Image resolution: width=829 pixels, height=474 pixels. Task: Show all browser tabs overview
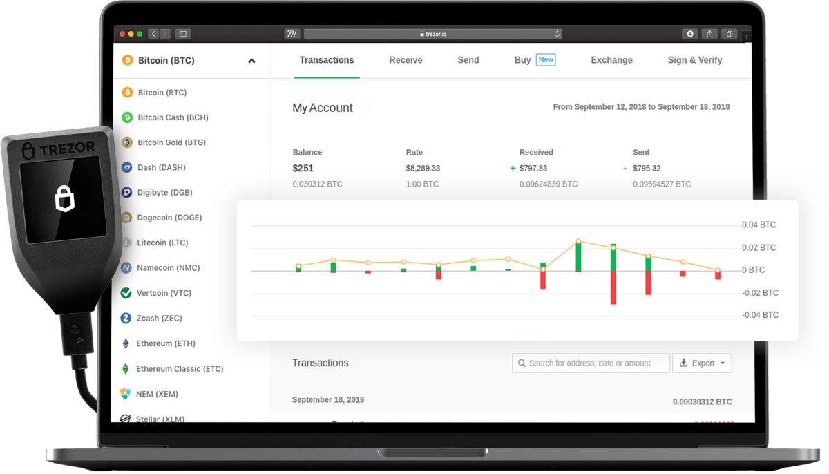coord(730,34)
